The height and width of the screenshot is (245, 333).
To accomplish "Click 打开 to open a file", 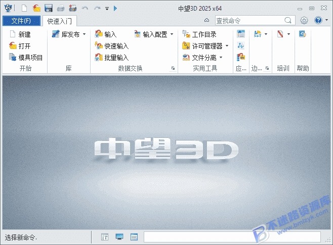I will coord(20,46).
